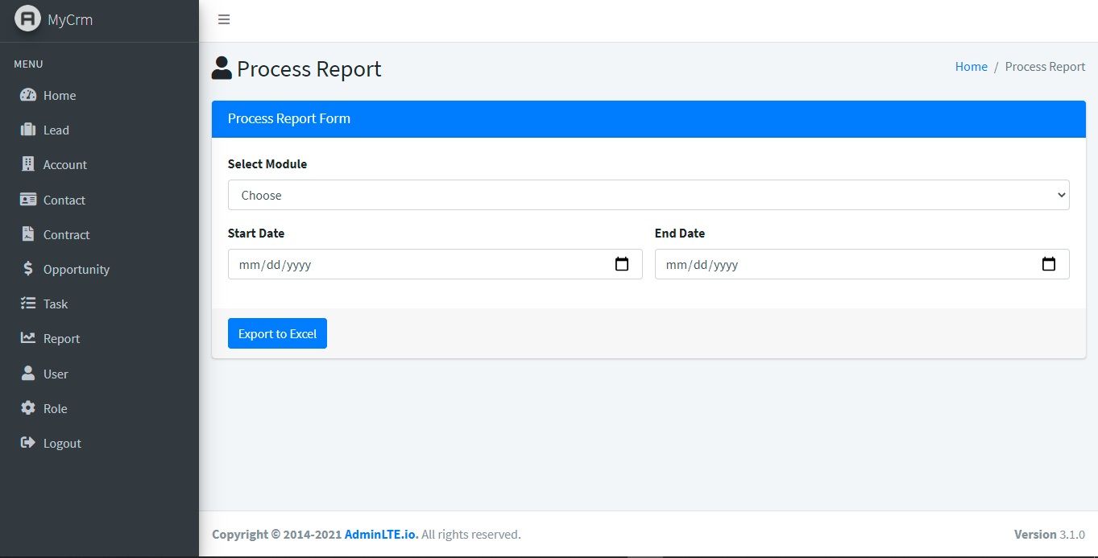Click the Logout arrow icon
1098x558 pixels.
pos(28,443)
